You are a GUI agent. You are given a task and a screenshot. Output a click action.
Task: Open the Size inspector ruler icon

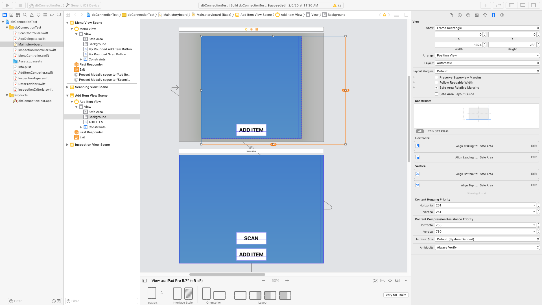click(493, 15)
